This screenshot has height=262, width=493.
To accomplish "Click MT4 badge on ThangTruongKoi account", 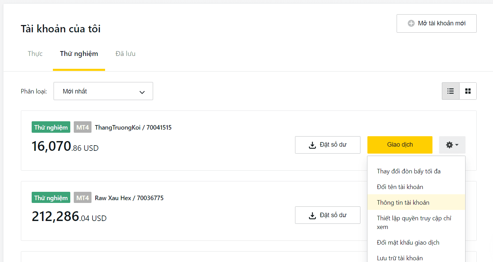I will [82, 128].
